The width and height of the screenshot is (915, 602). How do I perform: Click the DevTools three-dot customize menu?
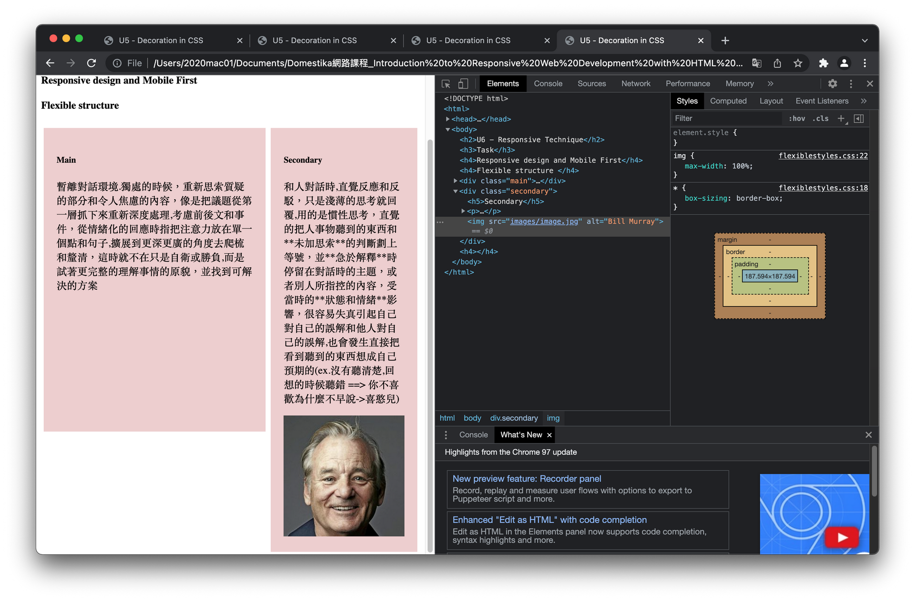click(851, 84)
